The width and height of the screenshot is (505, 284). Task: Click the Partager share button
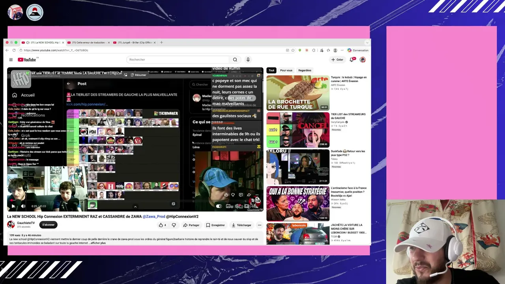191,225
